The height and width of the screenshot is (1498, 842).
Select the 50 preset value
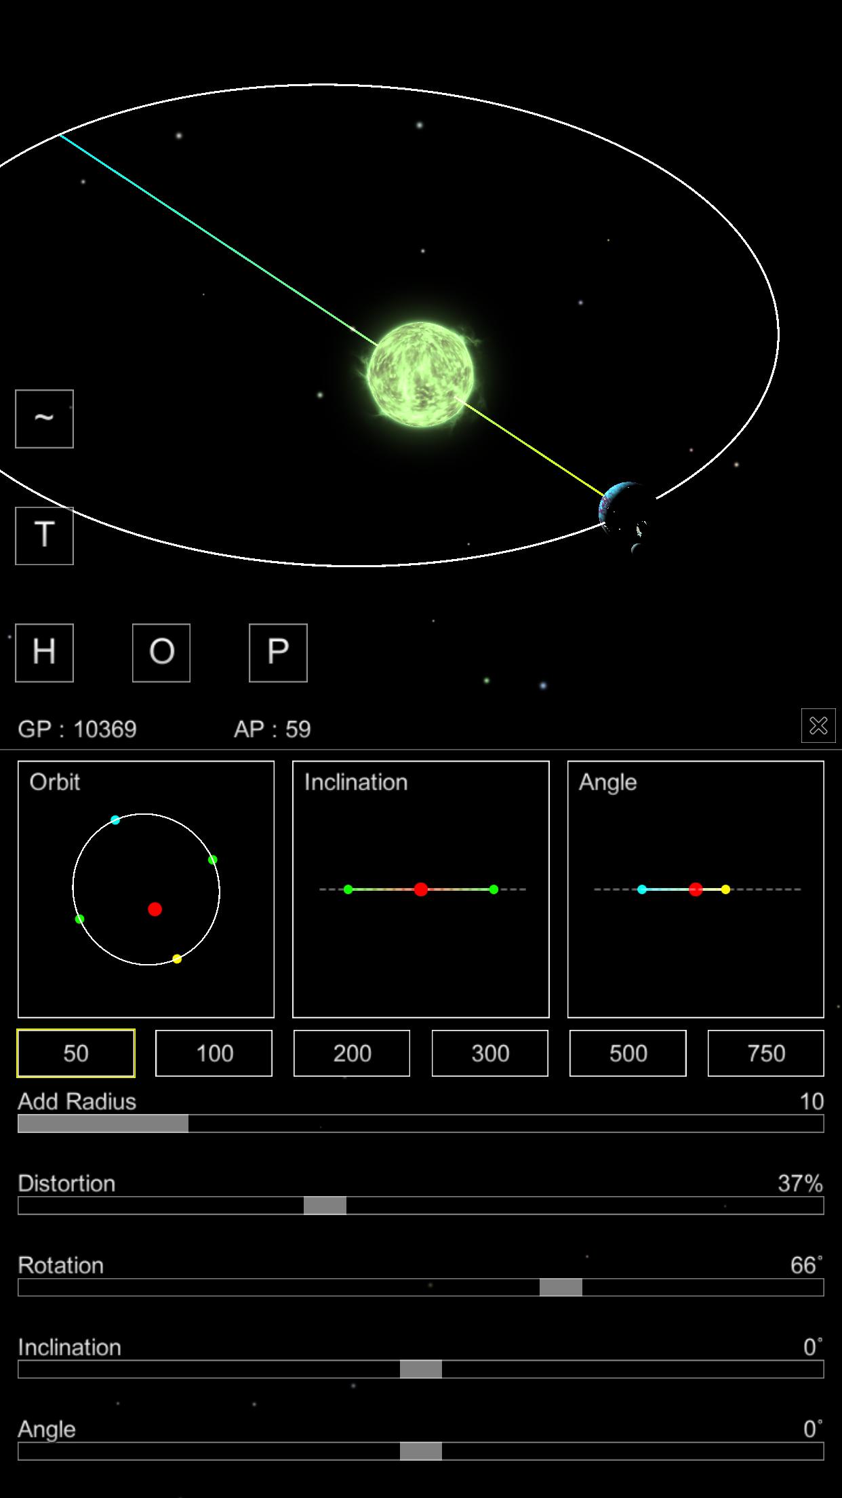[x=76, y=1053]
